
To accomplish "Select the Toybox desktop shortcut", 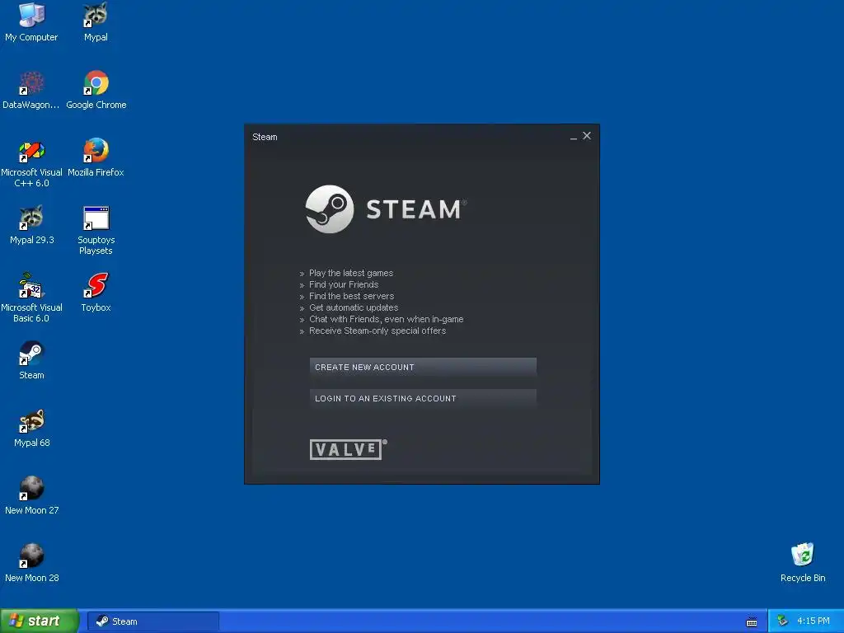I will point(96,293).
